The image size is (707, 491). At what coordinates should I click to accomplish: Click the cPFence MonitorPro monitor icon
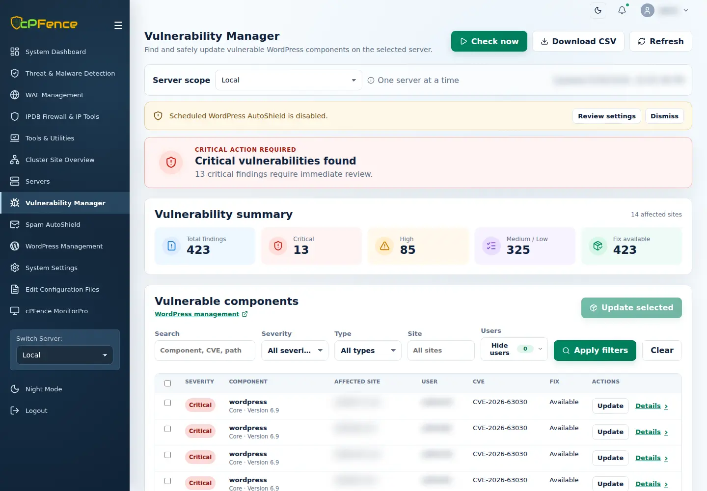(x=15, y=311)
